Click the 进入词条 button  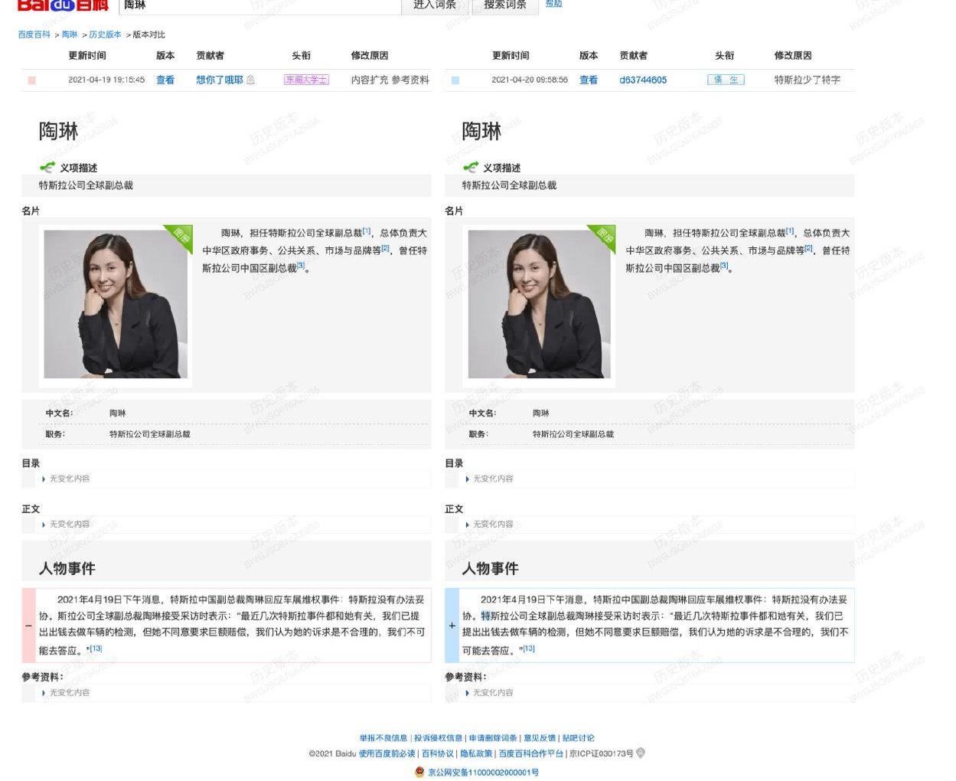point(435,5)
